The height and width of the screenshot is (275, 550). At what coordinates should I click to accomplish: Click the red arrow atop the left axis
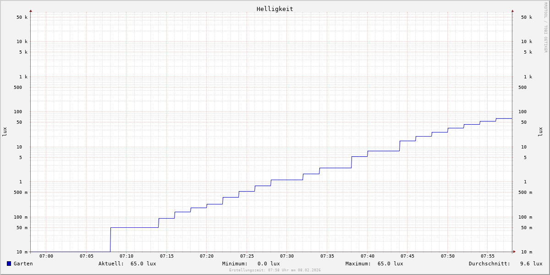[31, 11]
